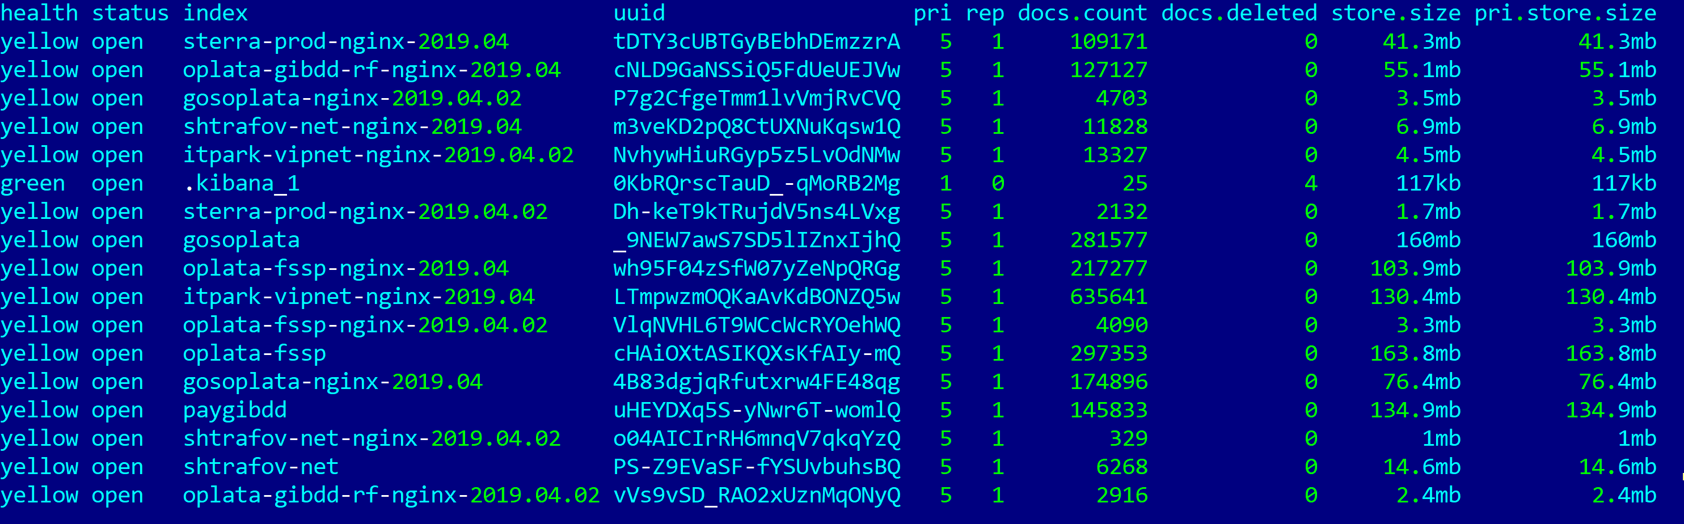Click the 'uuid' column header
1684x524 pixels.
[639, 13]
